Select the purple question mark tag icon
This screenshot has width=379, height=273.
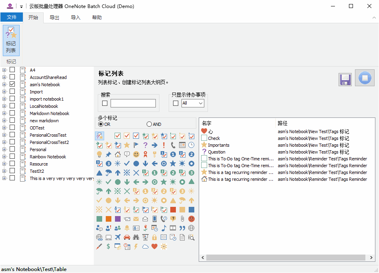pyautogui.click(x=145, y=145)
